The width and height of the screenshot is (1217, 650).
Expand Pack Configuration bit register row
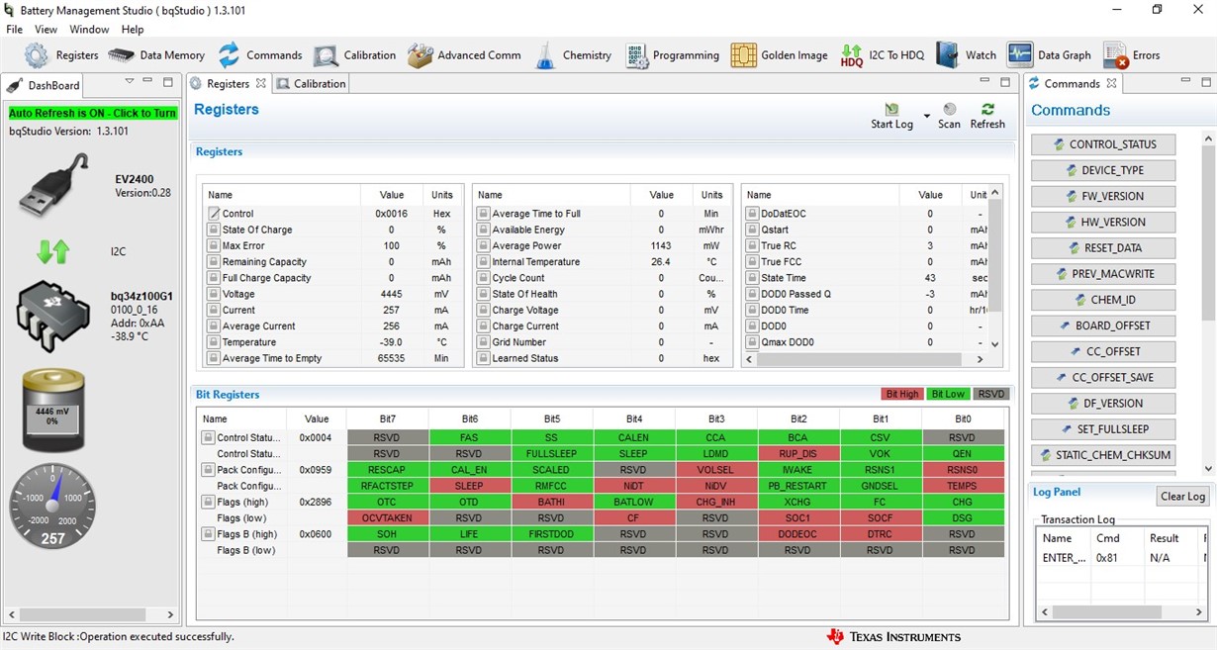coord(208,470)
